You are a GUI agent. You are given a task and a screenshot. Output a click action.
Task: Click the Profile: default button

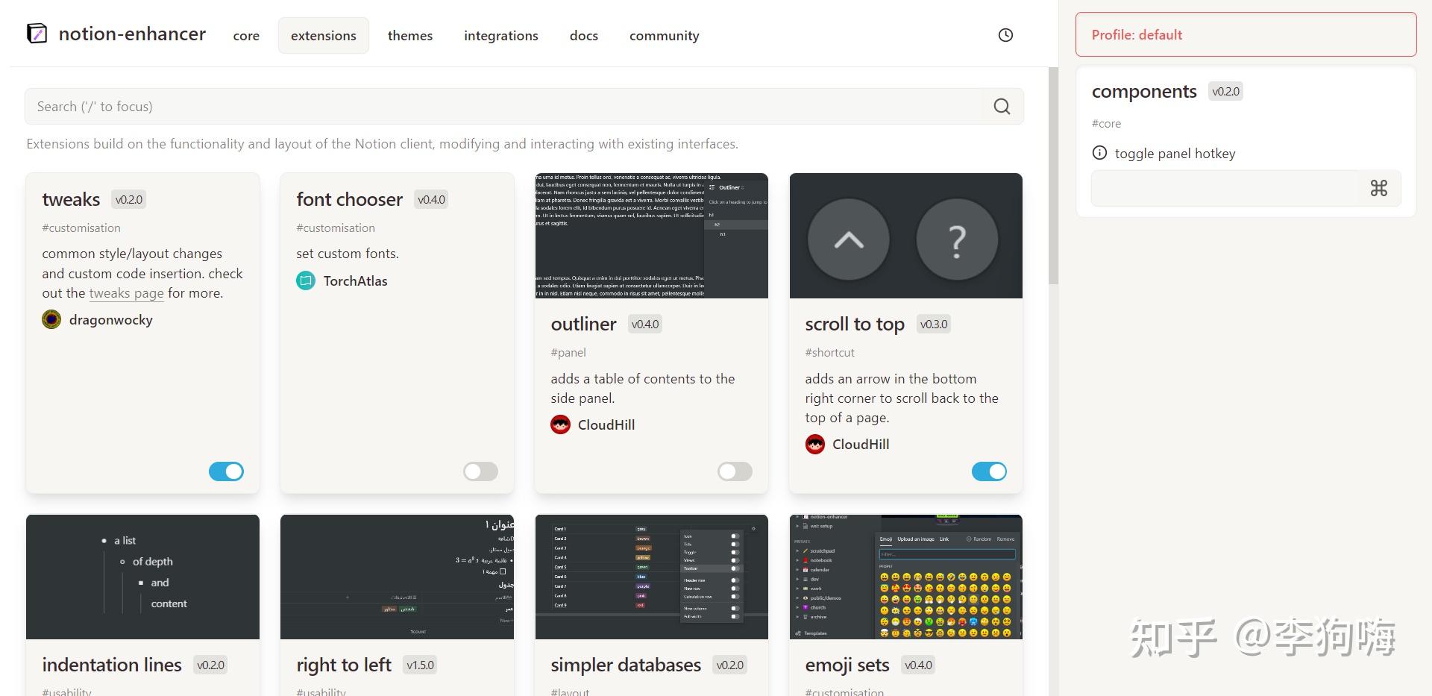[x=1246, y=34]
